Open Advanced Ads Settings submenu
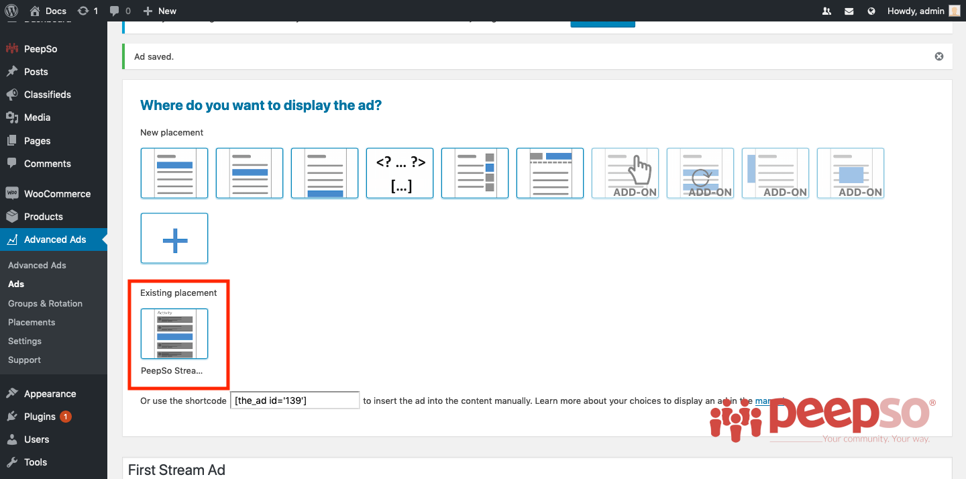The width and height of the screenshot is (966, 479). pos(25,341)
